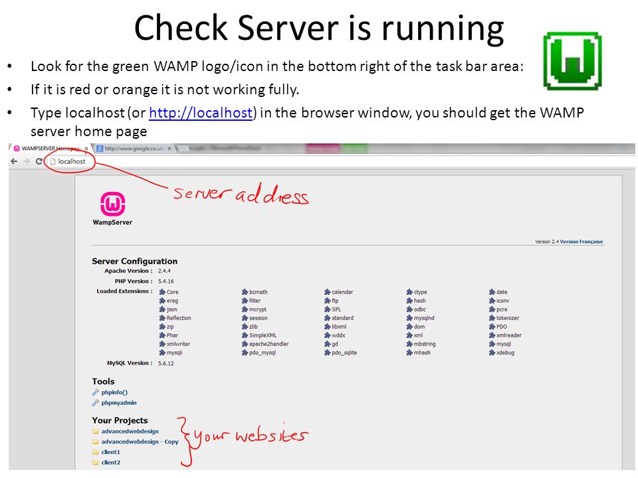Click the puzzle icon beside calendar
This screenshot has height=478, width=638.
(x=328, y=292)
